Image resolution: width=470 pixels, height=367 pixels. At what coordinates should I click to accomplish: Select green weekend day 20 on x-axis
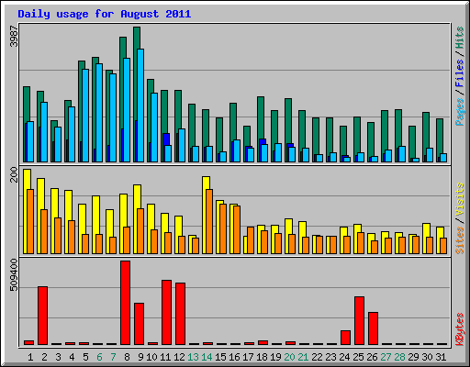coord(289,357)
